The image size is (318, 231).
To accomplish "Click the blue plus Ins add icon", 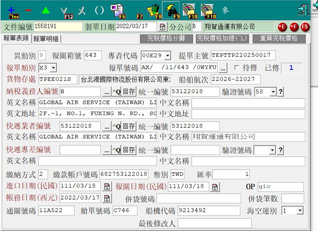I will (x=11, y=10).
